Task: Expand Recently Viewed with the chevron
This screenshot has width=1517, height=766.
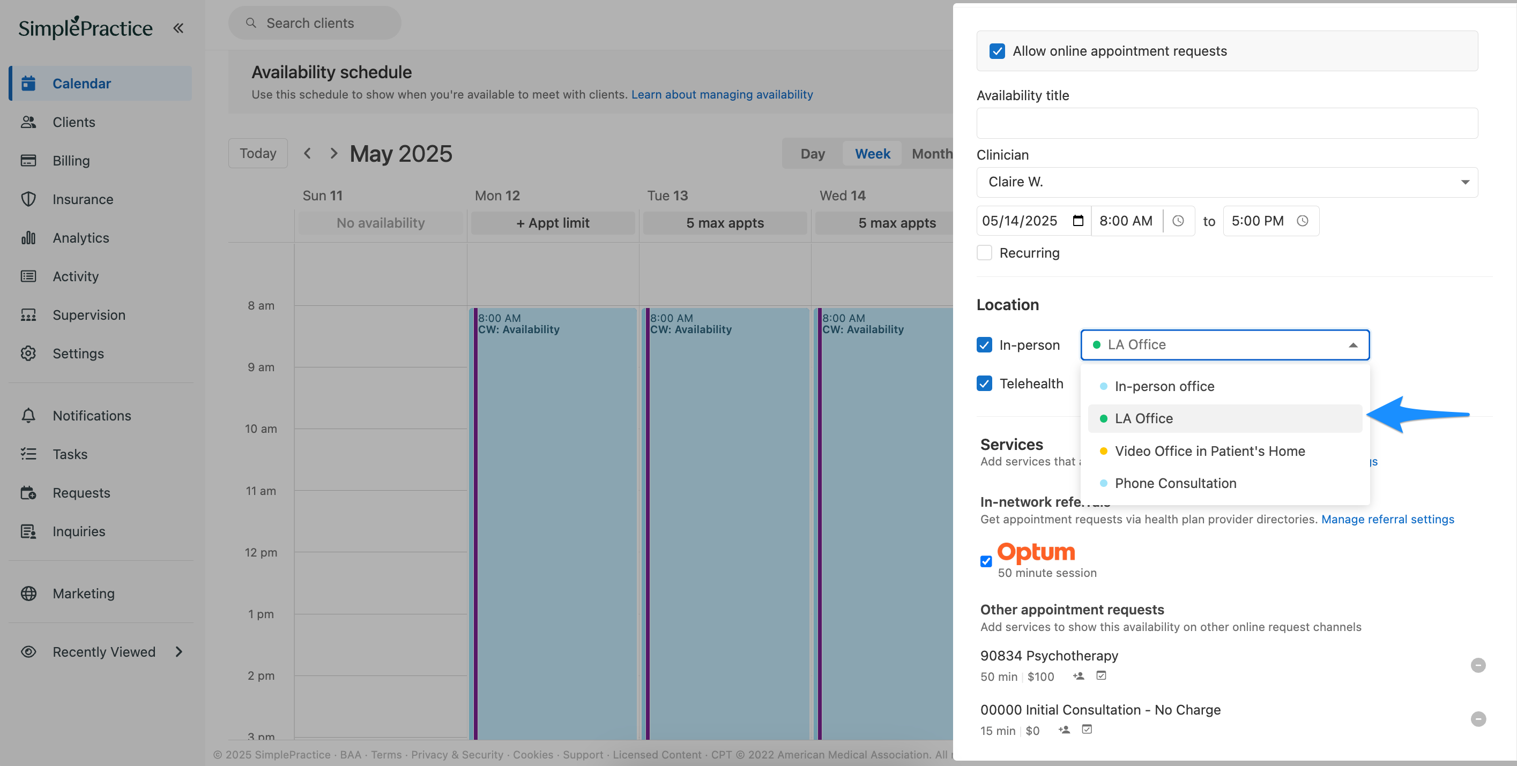Action: click(179, 652)
